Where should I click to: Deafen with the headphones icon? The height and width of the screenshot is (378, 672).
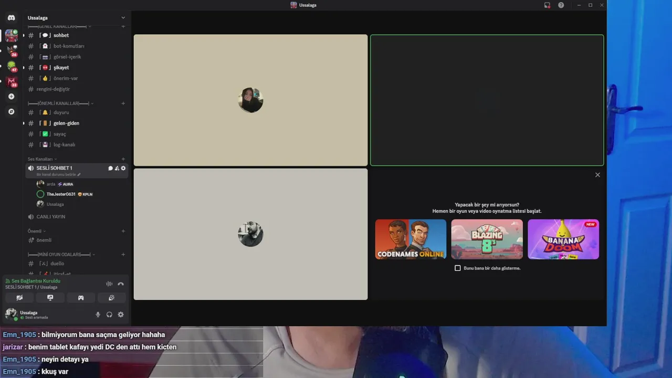pyautogui.click(x=109, y=314)
